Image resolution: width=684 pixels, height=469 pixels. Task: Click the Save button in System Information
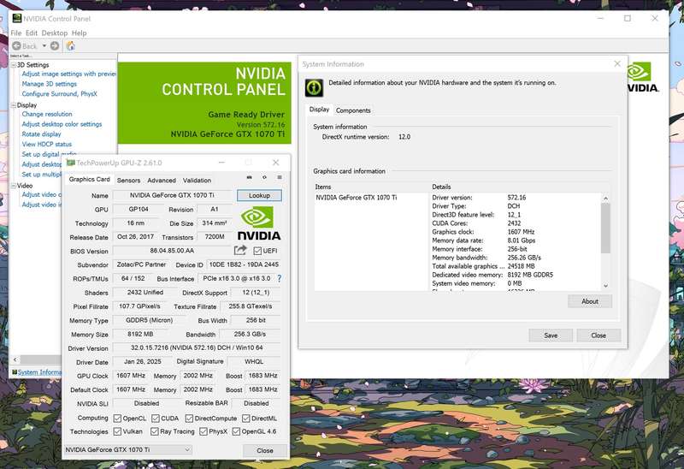click(x=551, y=335)
